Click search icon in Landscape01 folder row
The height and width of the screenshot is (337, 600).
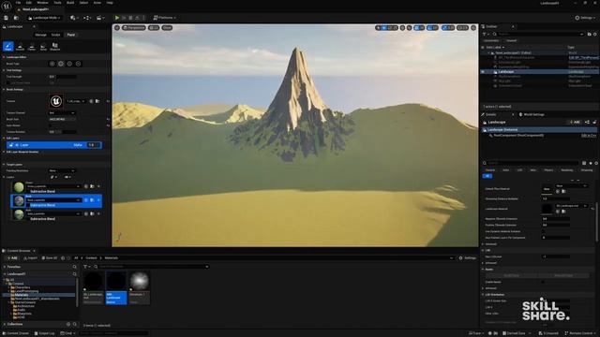pos(75,274)
